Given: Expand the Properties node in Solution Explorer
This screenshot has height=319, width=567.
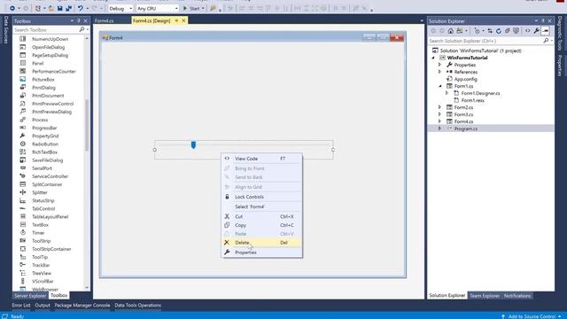Looking at the screenshot, I should point(440,65).
